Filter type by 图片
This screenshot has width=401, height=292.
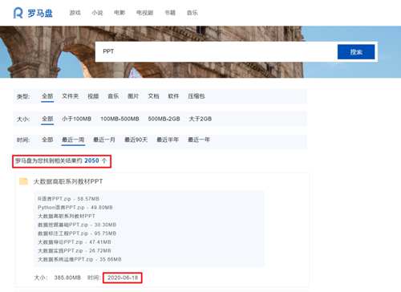133,96
